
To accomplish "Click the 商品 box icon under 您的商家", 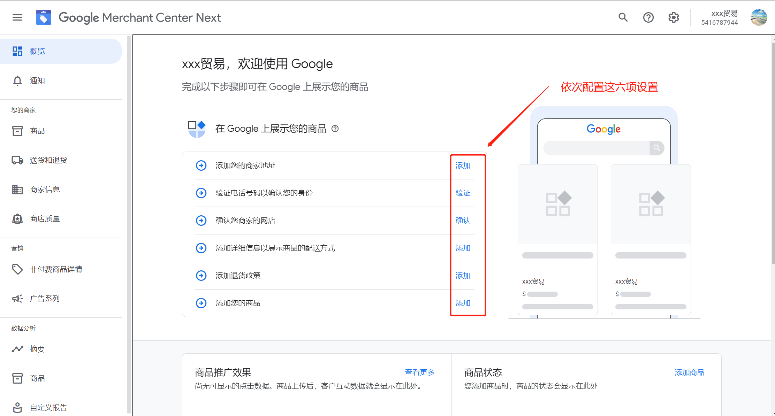I will pos(17,131).
